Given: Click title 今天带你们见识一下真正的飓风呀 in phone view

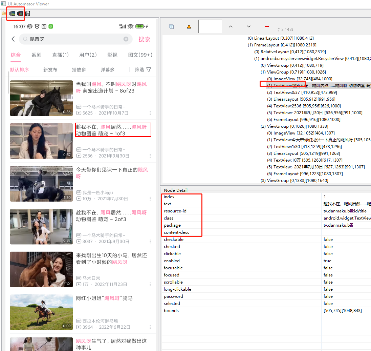Looking at the screenshot, I should [x=112, y=173].
